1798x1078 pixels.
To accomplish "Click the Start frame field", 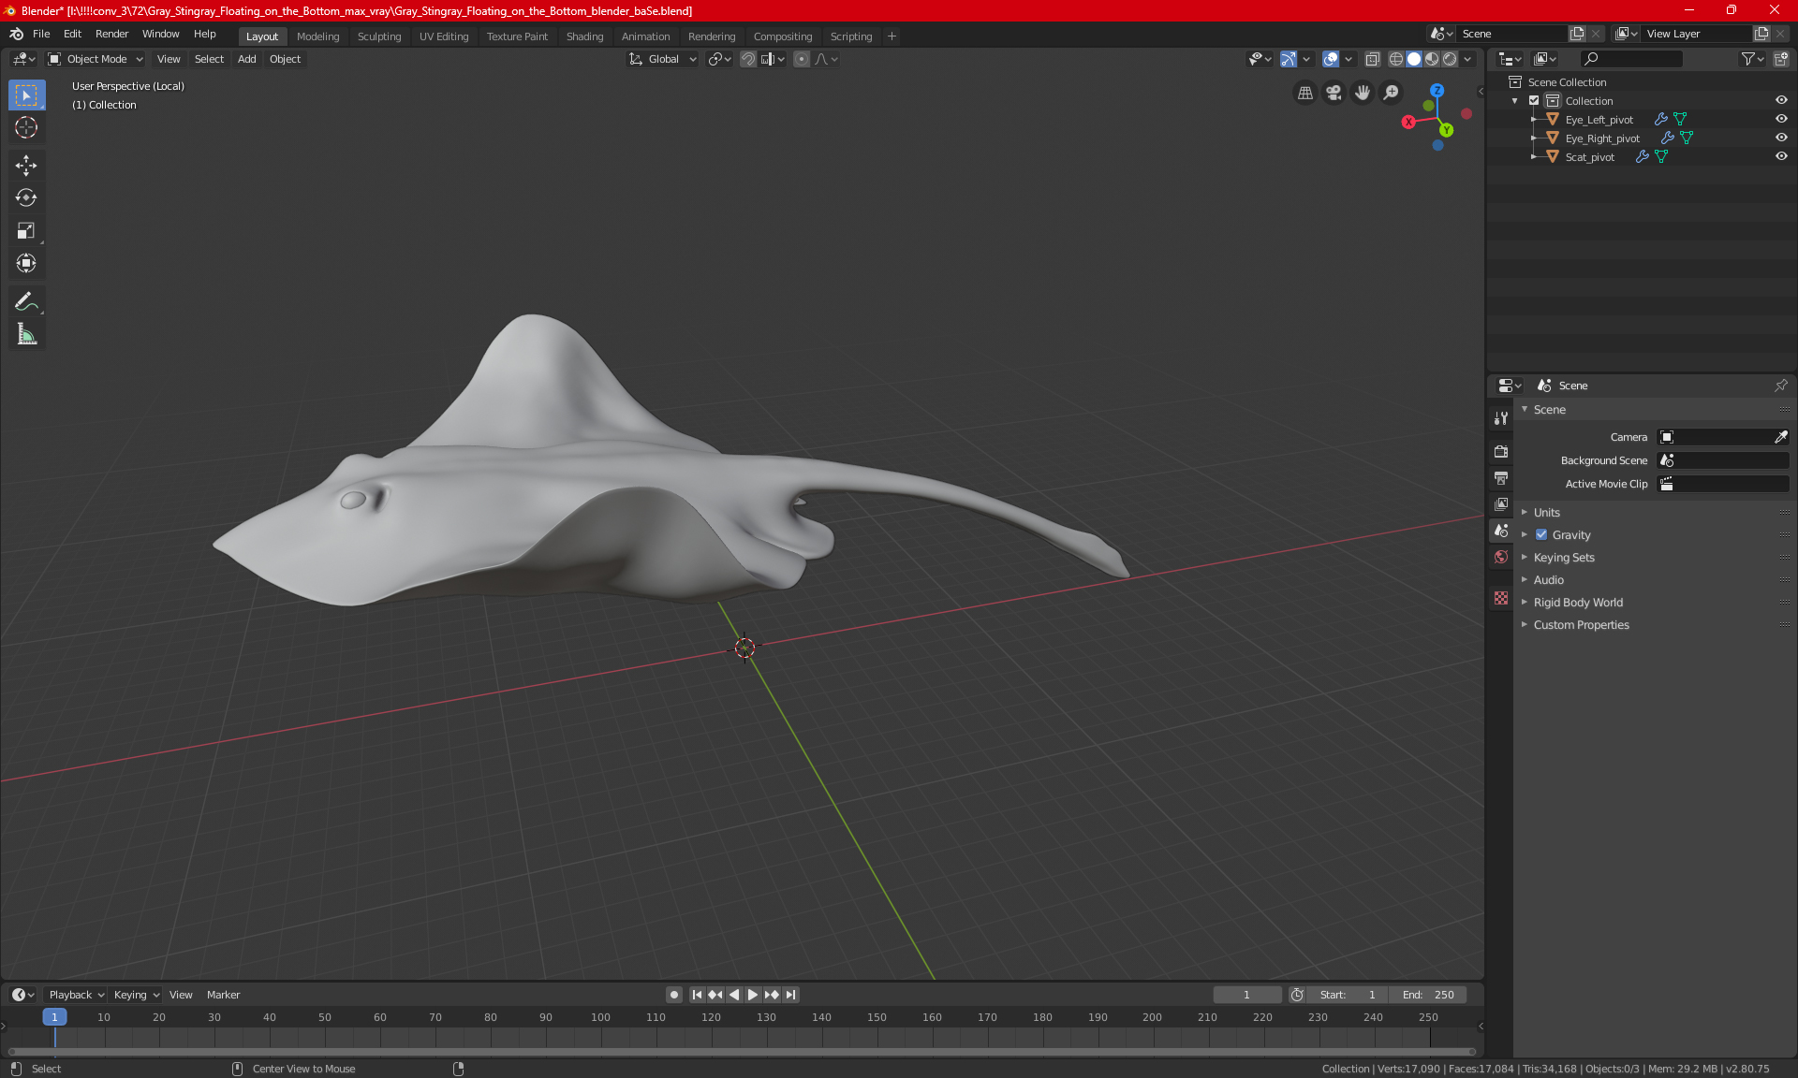I will pyautogui.click(x=1348, y=995).
